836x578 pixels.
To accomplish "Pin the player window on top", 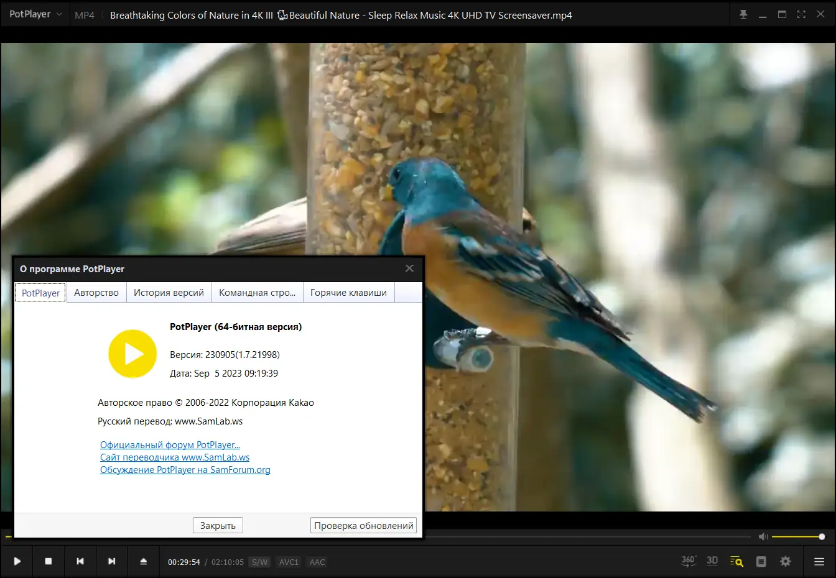I will 743,14.
